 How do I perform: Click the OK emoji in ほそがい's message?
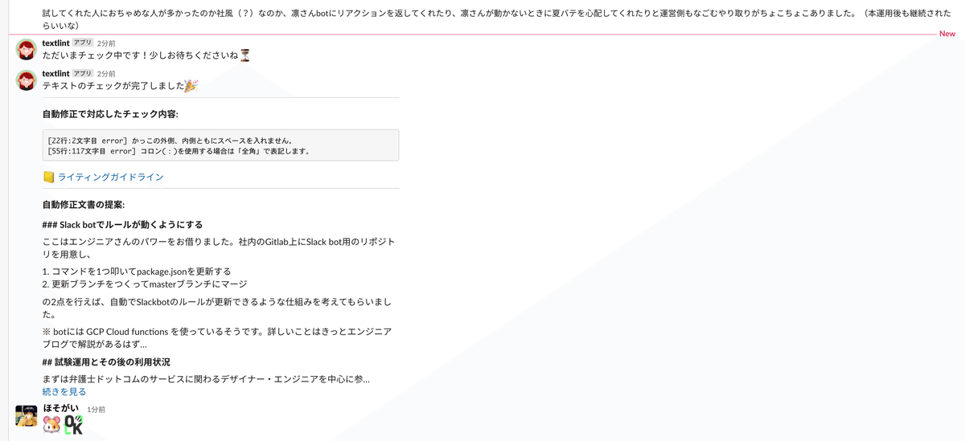click(x=73, y=425)
